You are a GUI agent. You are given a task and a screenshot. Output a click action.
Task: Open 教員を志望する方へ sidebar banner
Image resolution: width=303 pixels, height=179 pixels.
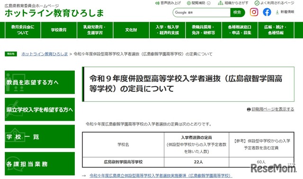pos(40,82)
